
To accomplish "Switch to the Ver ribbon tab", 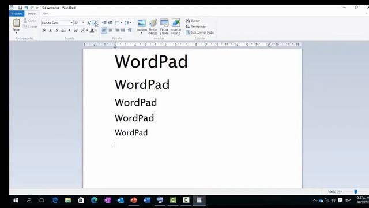I will [46, 14].
